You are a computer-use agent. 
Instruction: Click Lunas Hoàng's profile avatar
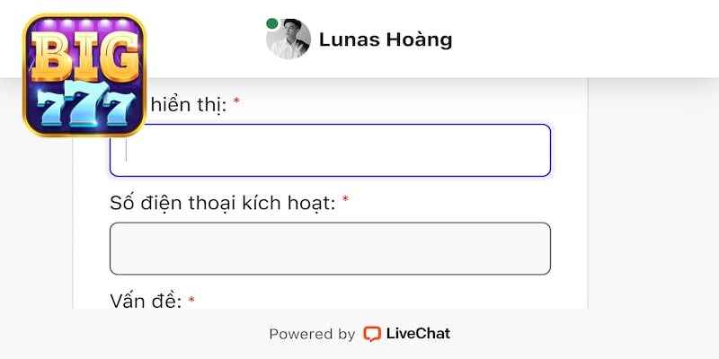pyautogui.click(x=289, y=39)
